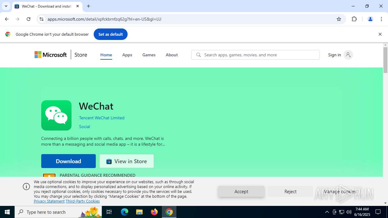Click the Chrome taskbar icon

click(x=169, y=212)
